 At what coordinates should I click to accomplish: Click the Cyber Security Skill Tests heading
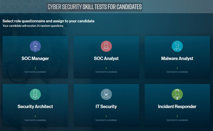click(x=95, y=7)
